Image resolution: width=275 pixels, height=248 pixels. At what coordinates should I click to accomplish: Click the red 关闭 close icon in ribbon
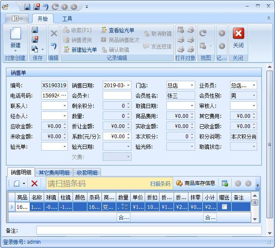pyautogui.click(x=238, y=34)
